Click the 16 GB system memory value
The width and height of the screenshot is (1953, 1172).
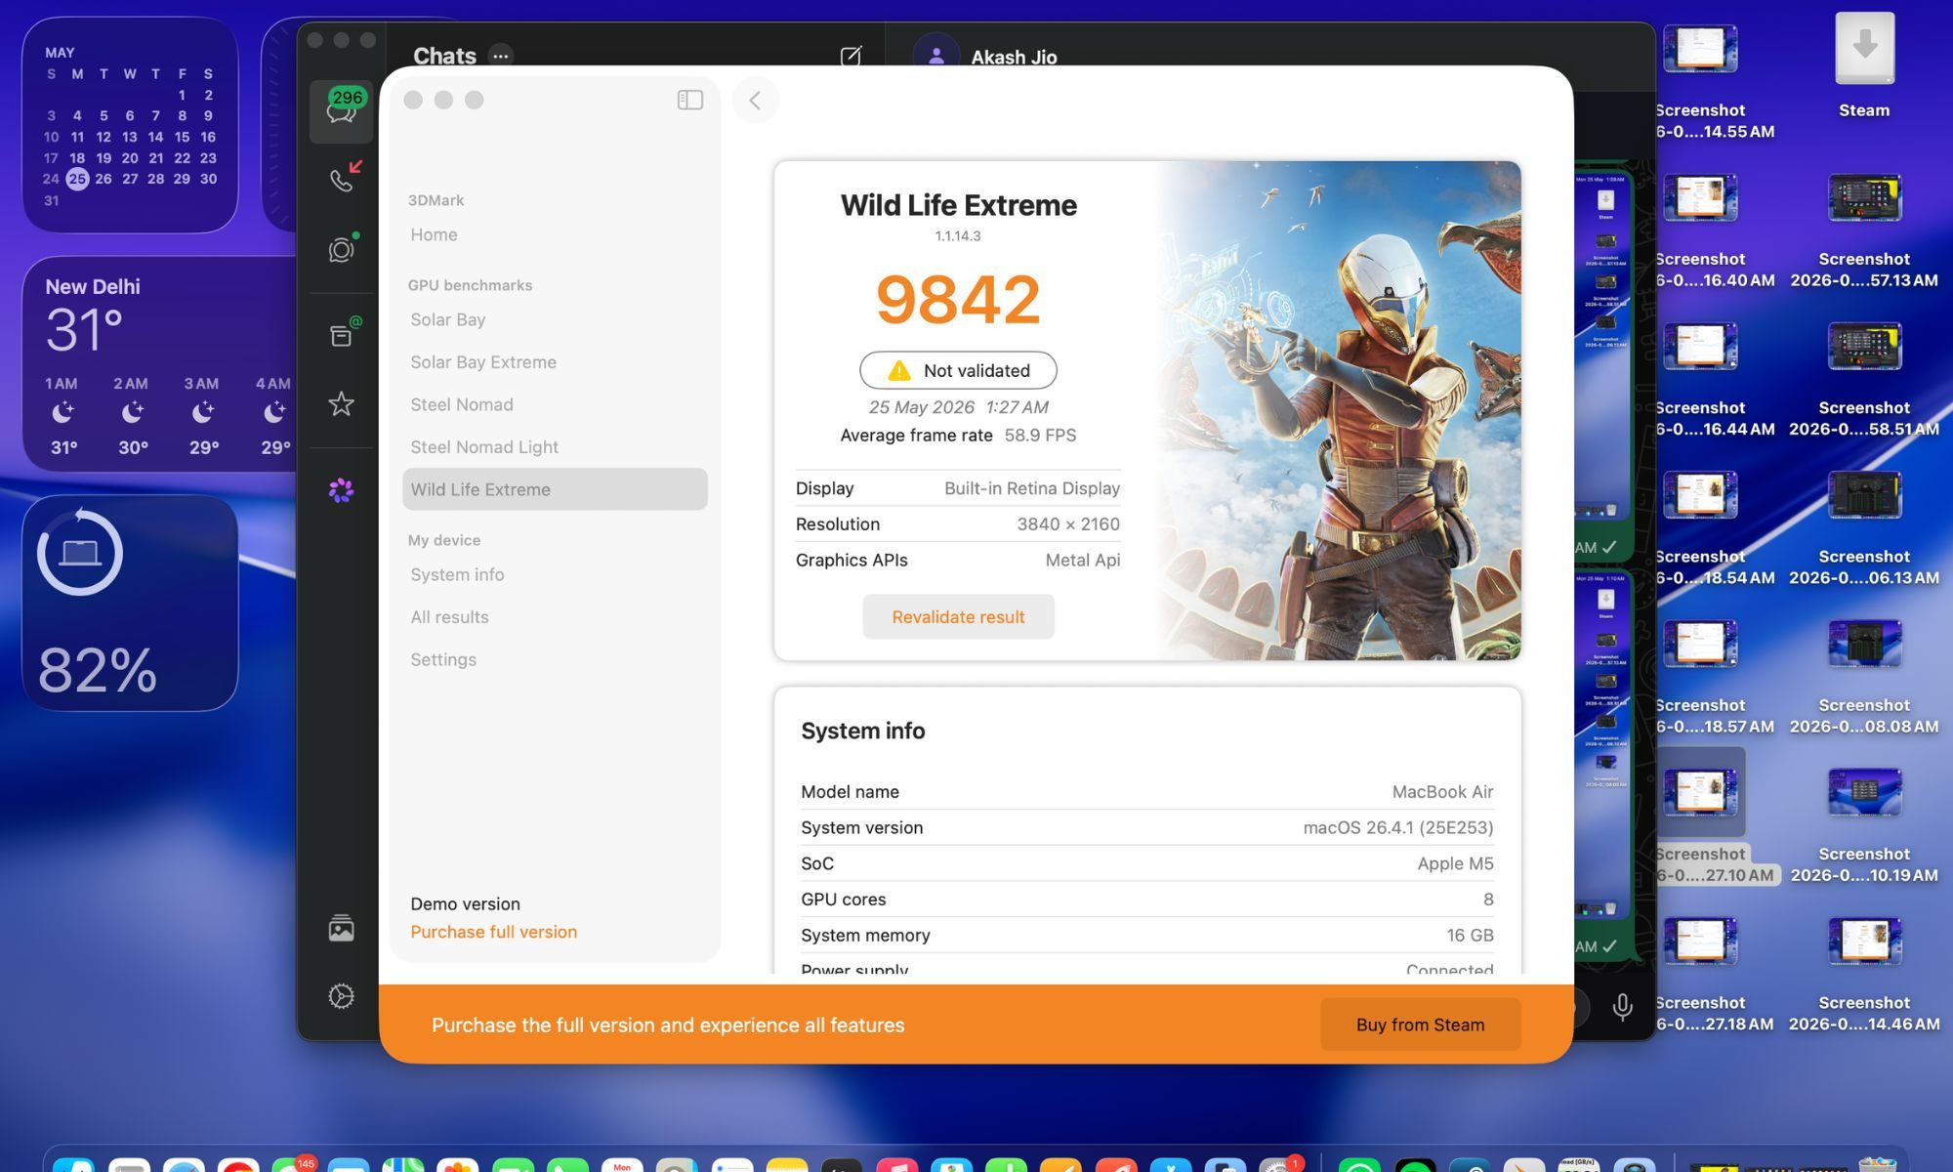click(1470, 936)
